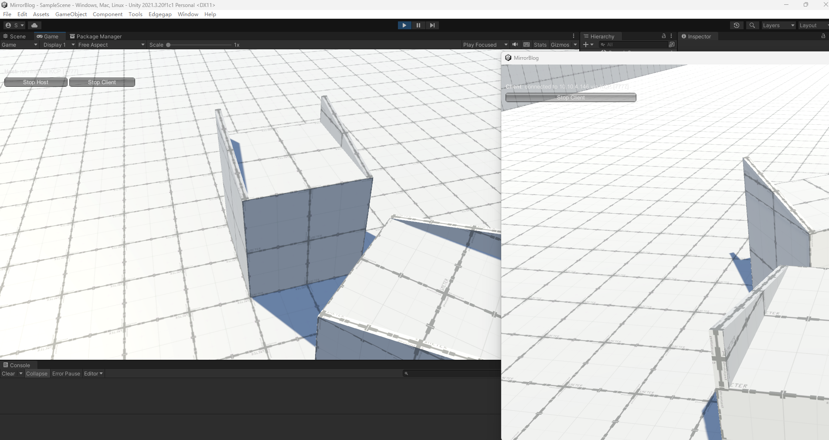Pause the game using the Pause button
This screenshot has height=440, width=829.
[418, 25]
